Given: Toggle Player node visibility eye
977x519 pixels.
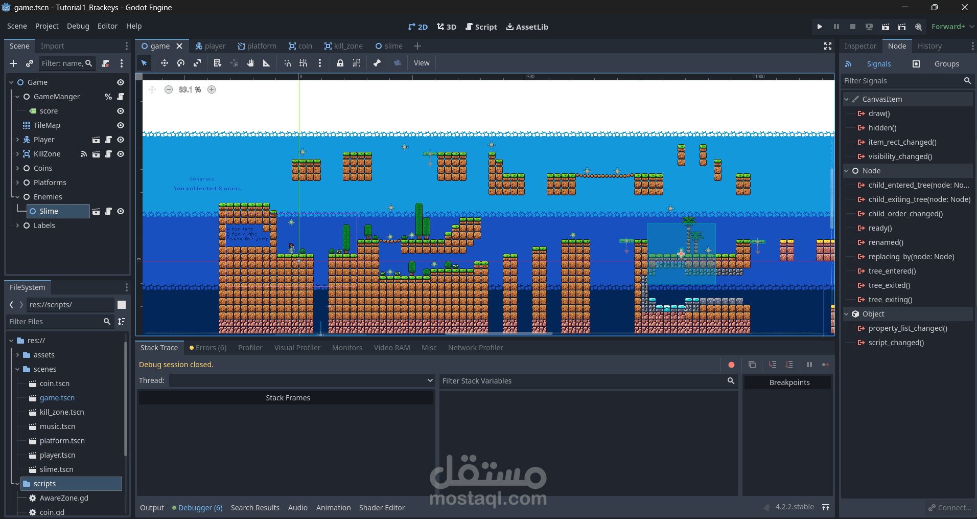Looking at the screenshot, I should point(121,140).
